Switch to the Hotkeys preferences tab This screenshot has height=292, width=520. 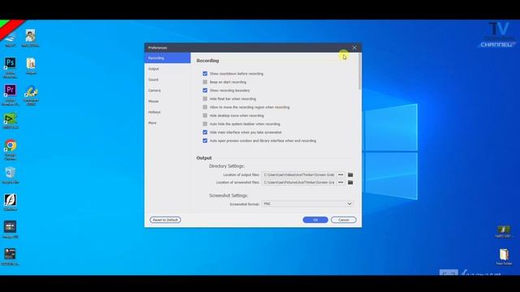167,112
